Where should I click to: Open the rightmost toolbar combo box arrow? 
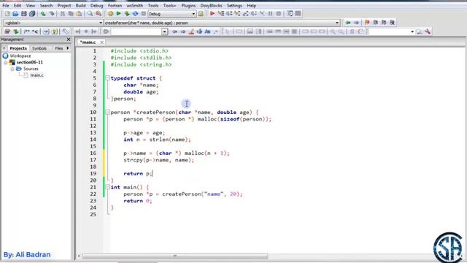(412, 31)
